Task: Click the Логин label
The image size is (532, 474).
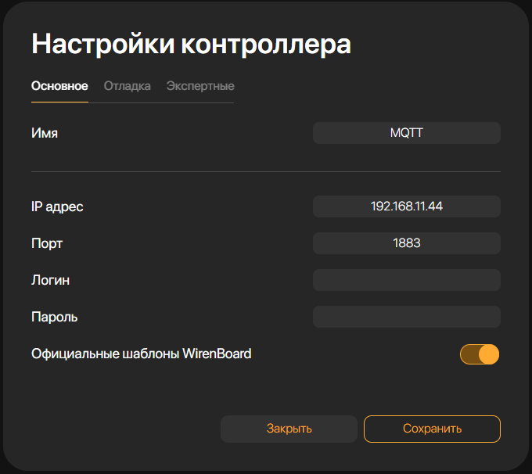Action: [51, 280]
